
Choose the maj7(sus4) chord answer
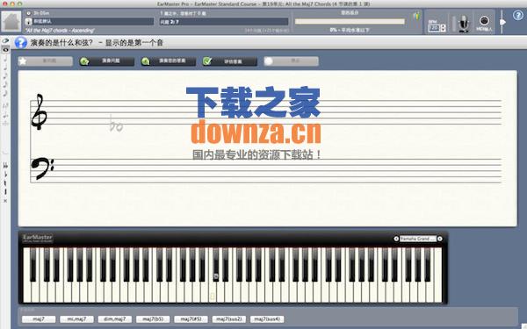click(267, 319)
